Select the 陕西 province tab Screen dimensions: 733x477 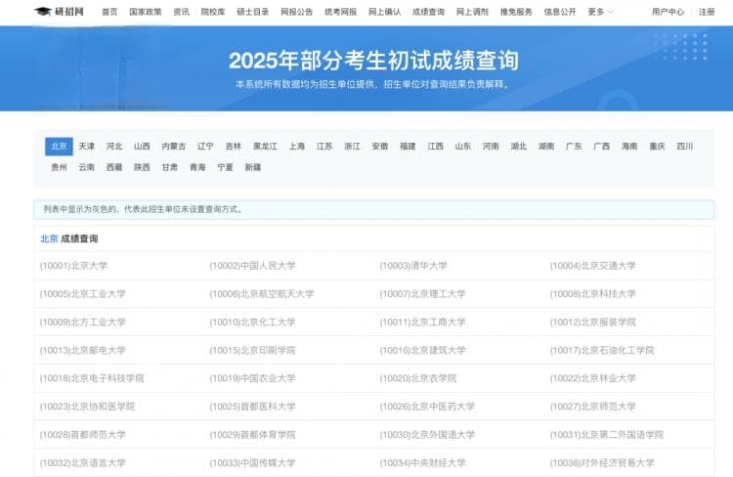(142, 167)
